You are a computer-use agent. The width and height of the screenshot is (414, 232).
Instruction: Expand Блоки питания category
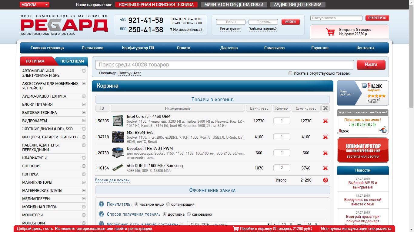84,105
